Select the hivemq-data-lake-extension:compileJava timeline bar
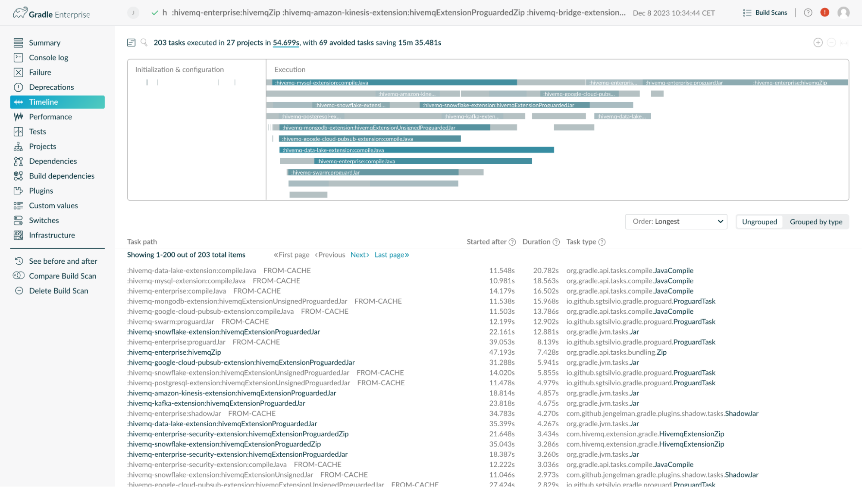The image size is (862, 487). click(x=416, y=150)
